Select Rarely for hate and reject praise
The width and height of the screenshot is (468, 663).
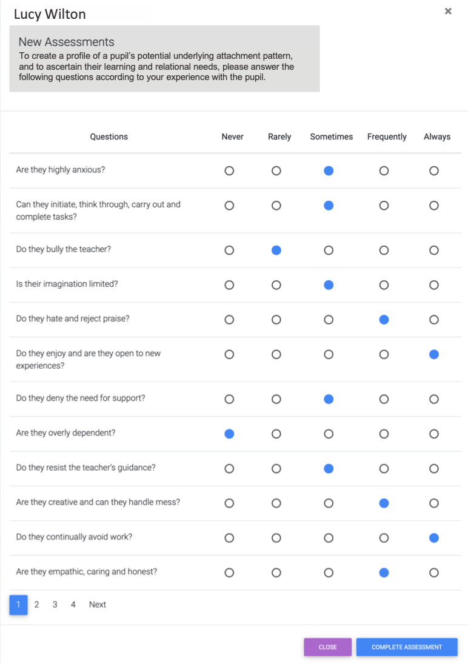[x=276, y=320]
